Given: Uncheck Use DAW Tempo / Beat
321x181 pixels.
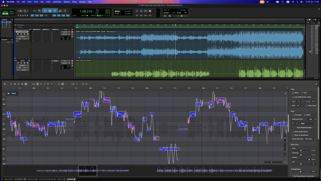Looking at the screenshot, I should [293, 97].
